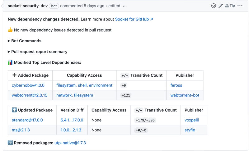Image resolution: width=249 pixels, height=151 pixels.
Task: Click the +0/-0 transitive count
Action: click(x=141, y=130)
